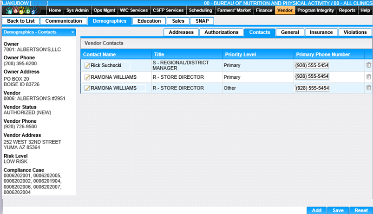Click the HANDS logo
Viewport: 373px width, 214px height.
[21, 11]
